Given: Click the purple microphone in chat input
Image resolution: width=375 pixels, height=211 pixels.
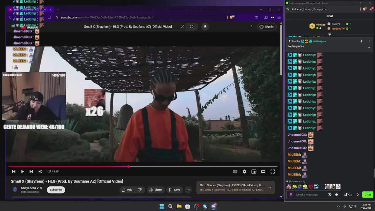Looking at the screenshot, I should 291,195.
